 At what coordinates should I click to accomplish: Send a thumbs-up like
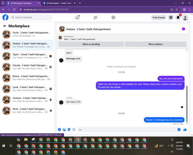point(185,129)
